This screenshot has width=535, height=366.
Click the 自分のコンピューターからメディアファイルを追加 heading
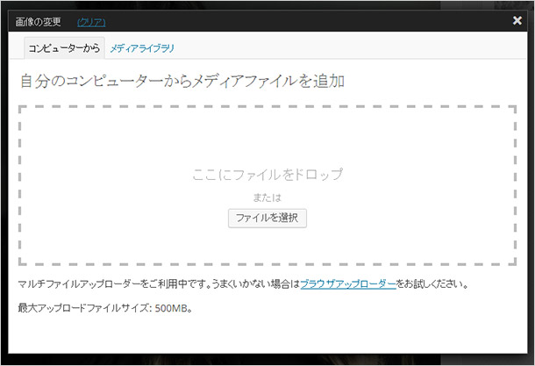coord(182,82)
